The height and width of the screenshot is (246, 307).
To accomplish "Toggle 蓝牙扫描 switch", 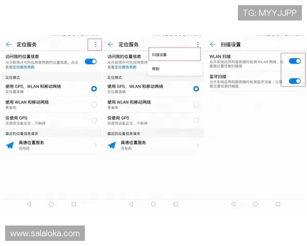I will (x=295, y=81).
